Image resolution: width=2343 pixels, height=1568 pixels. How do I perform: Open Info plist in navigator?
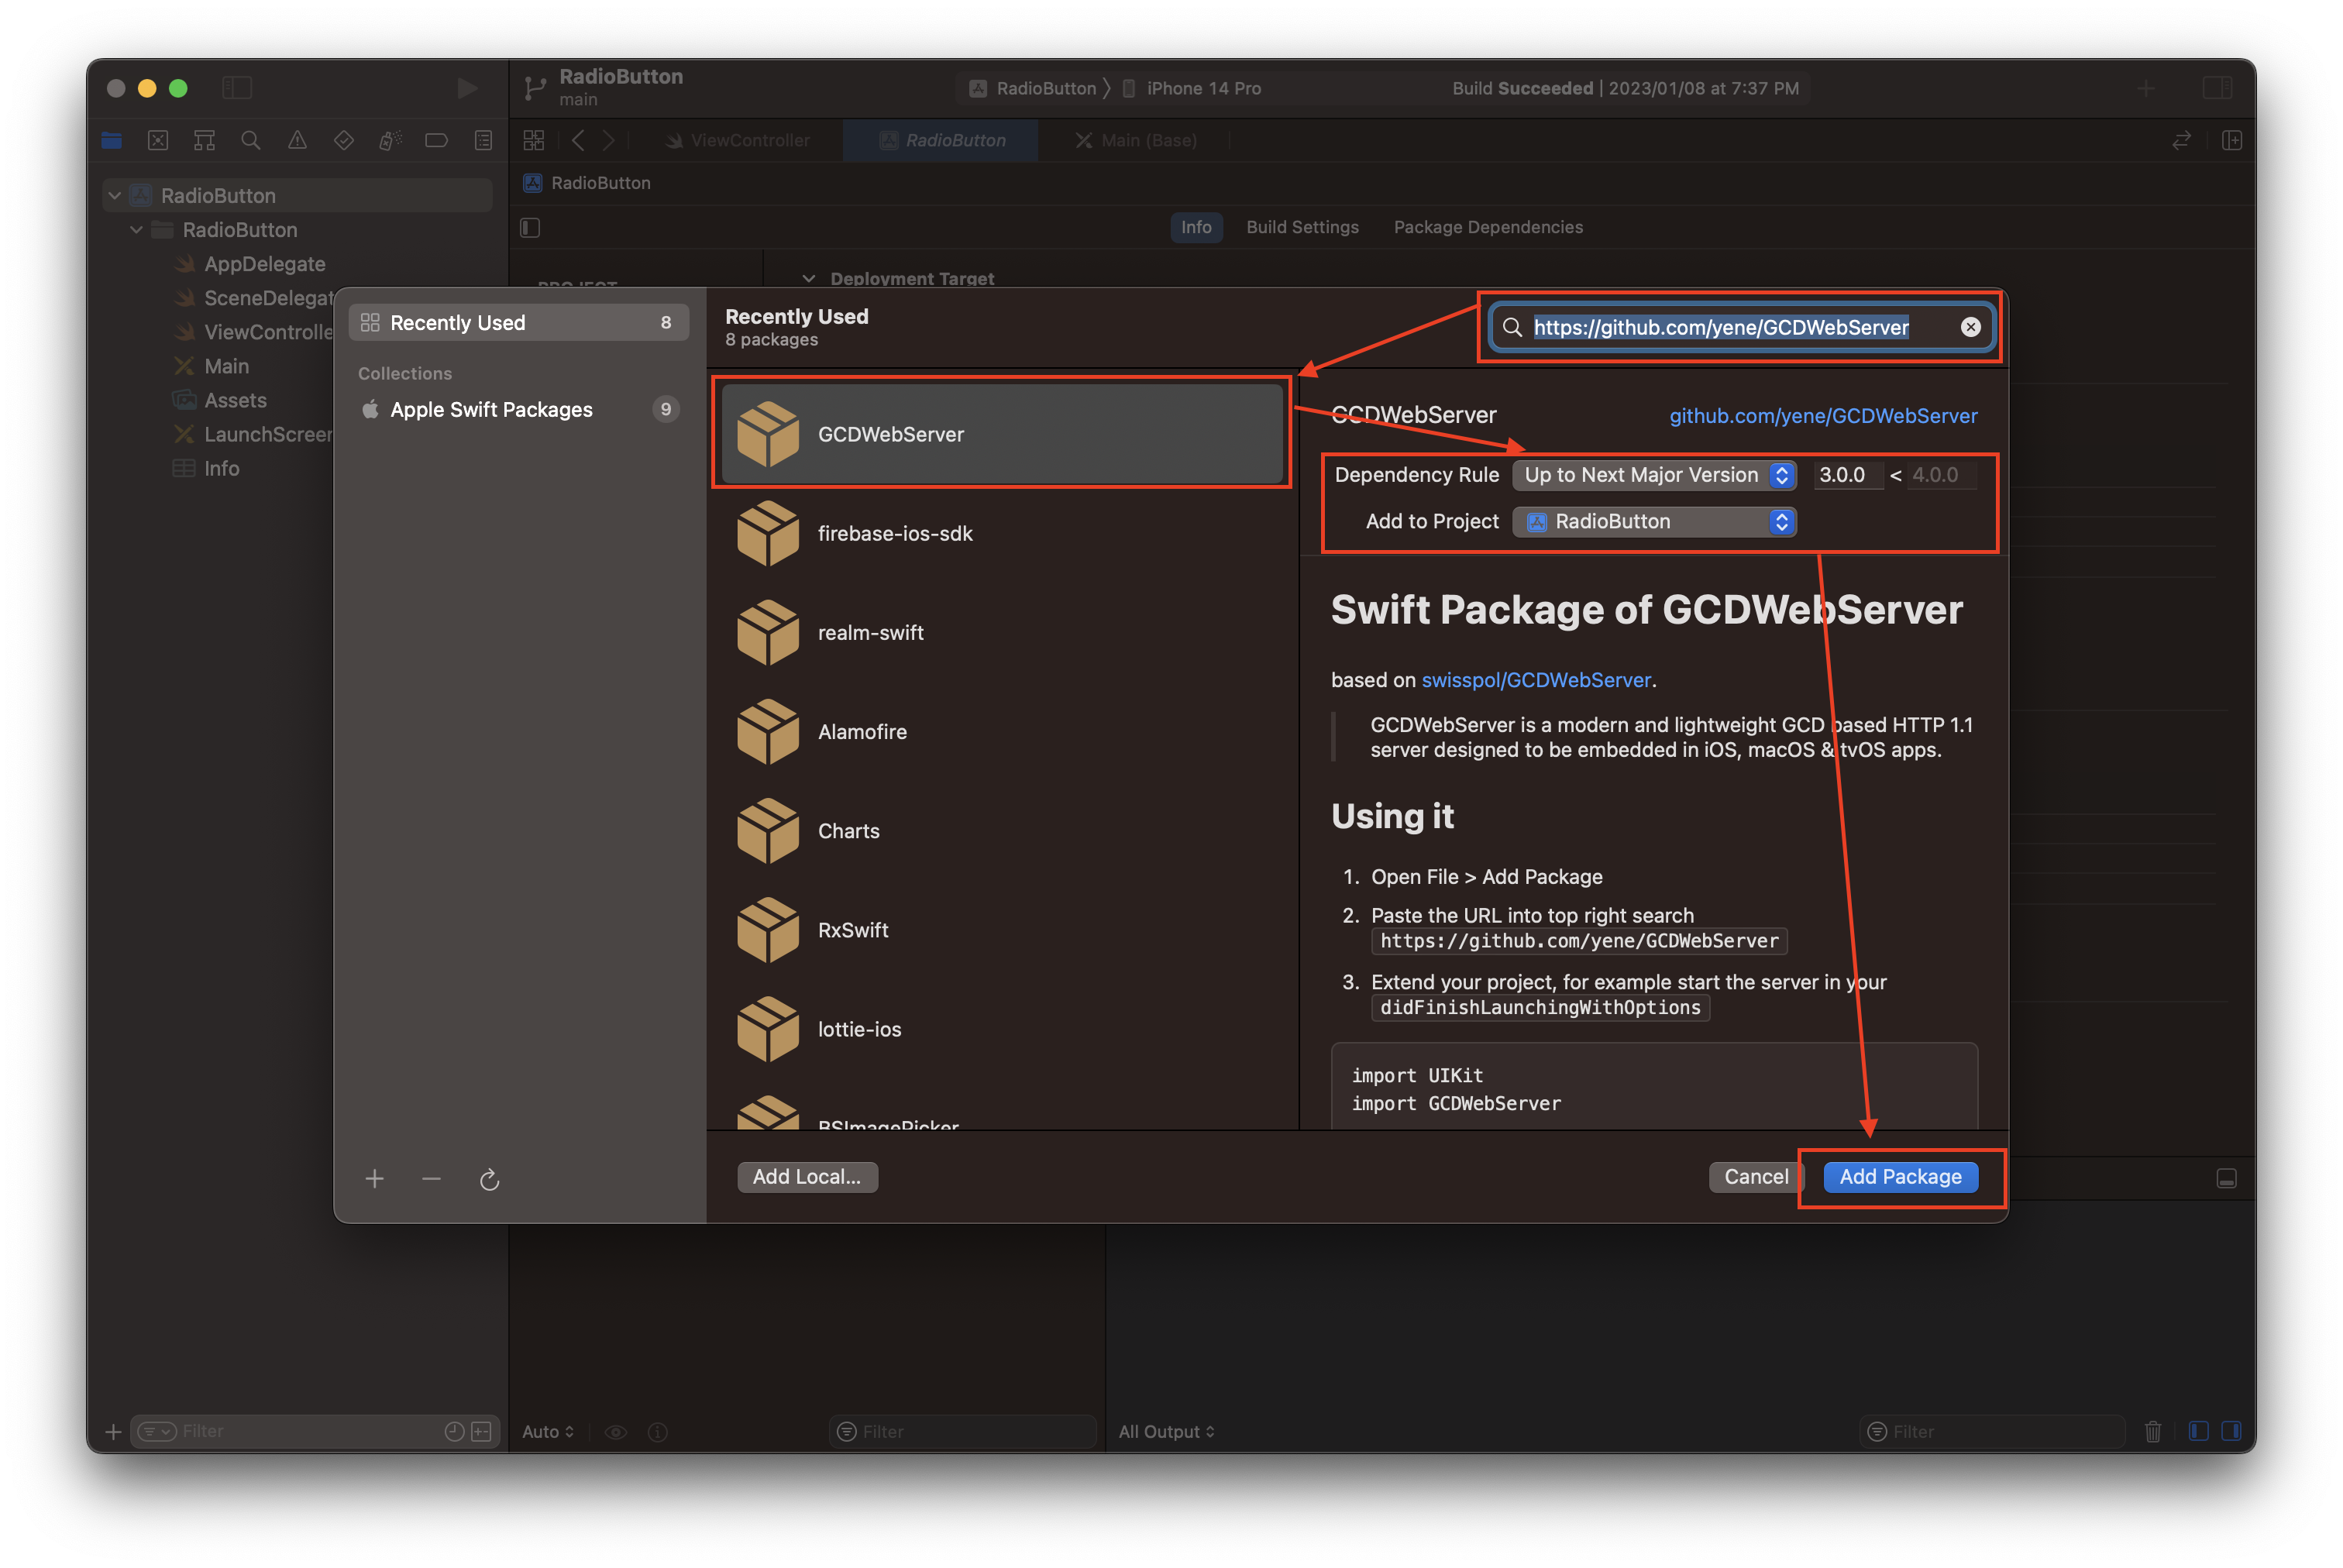(x=221, y=468)
